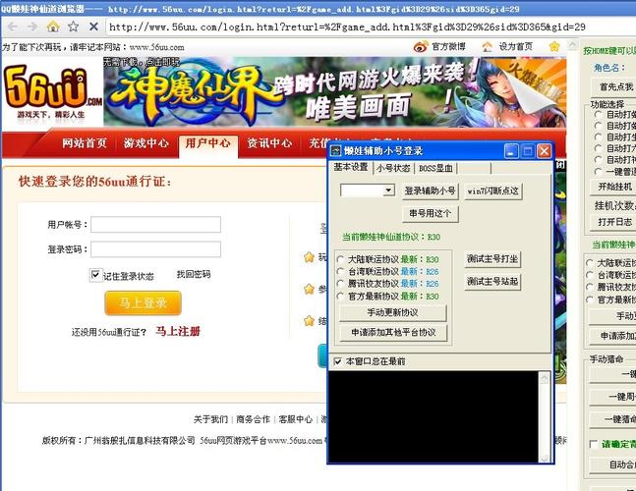Click the 登录辅助小号 button
Image resolution: width=636 pixels, height=491 pixels.
pos(430,191)
